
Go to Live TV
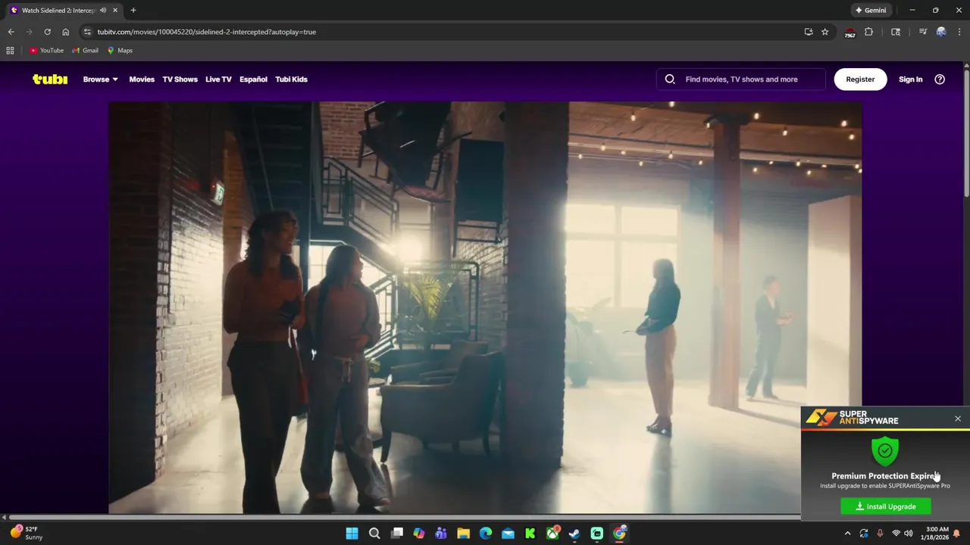point(218,79)
